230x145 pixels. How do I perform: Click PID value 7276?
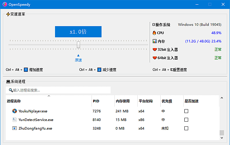[x=97, y=111]
